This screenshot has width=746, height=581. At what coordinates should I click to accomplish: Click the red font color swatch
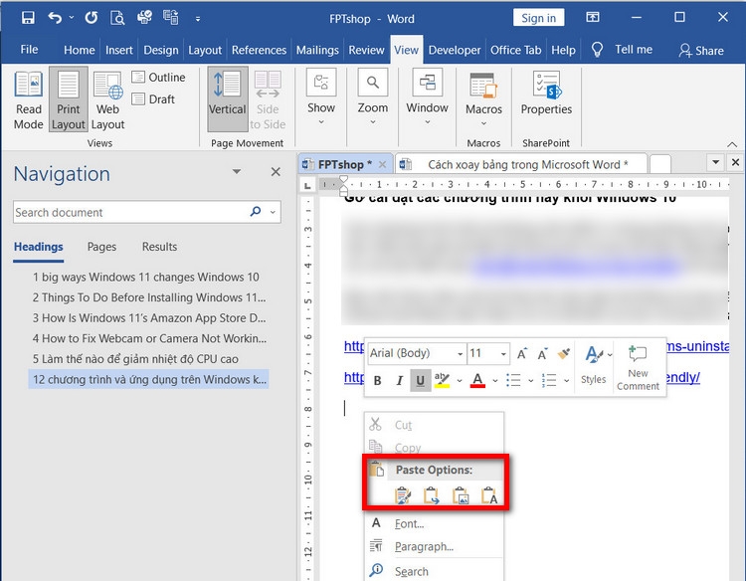[477, 380]
